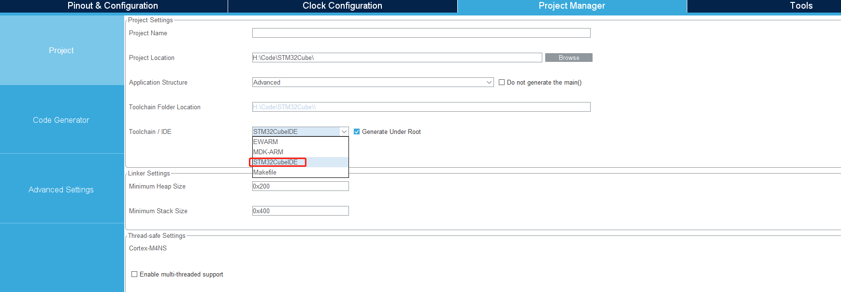
Task: Collapse the Toolchain / IDE dropdown arrow
Action: coord(344,131)
